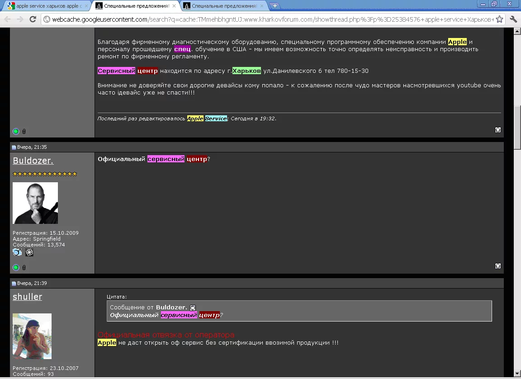Close the active 'Специальные предложения' tab
The height and width of the screenshot is (379, 521).
174,5
